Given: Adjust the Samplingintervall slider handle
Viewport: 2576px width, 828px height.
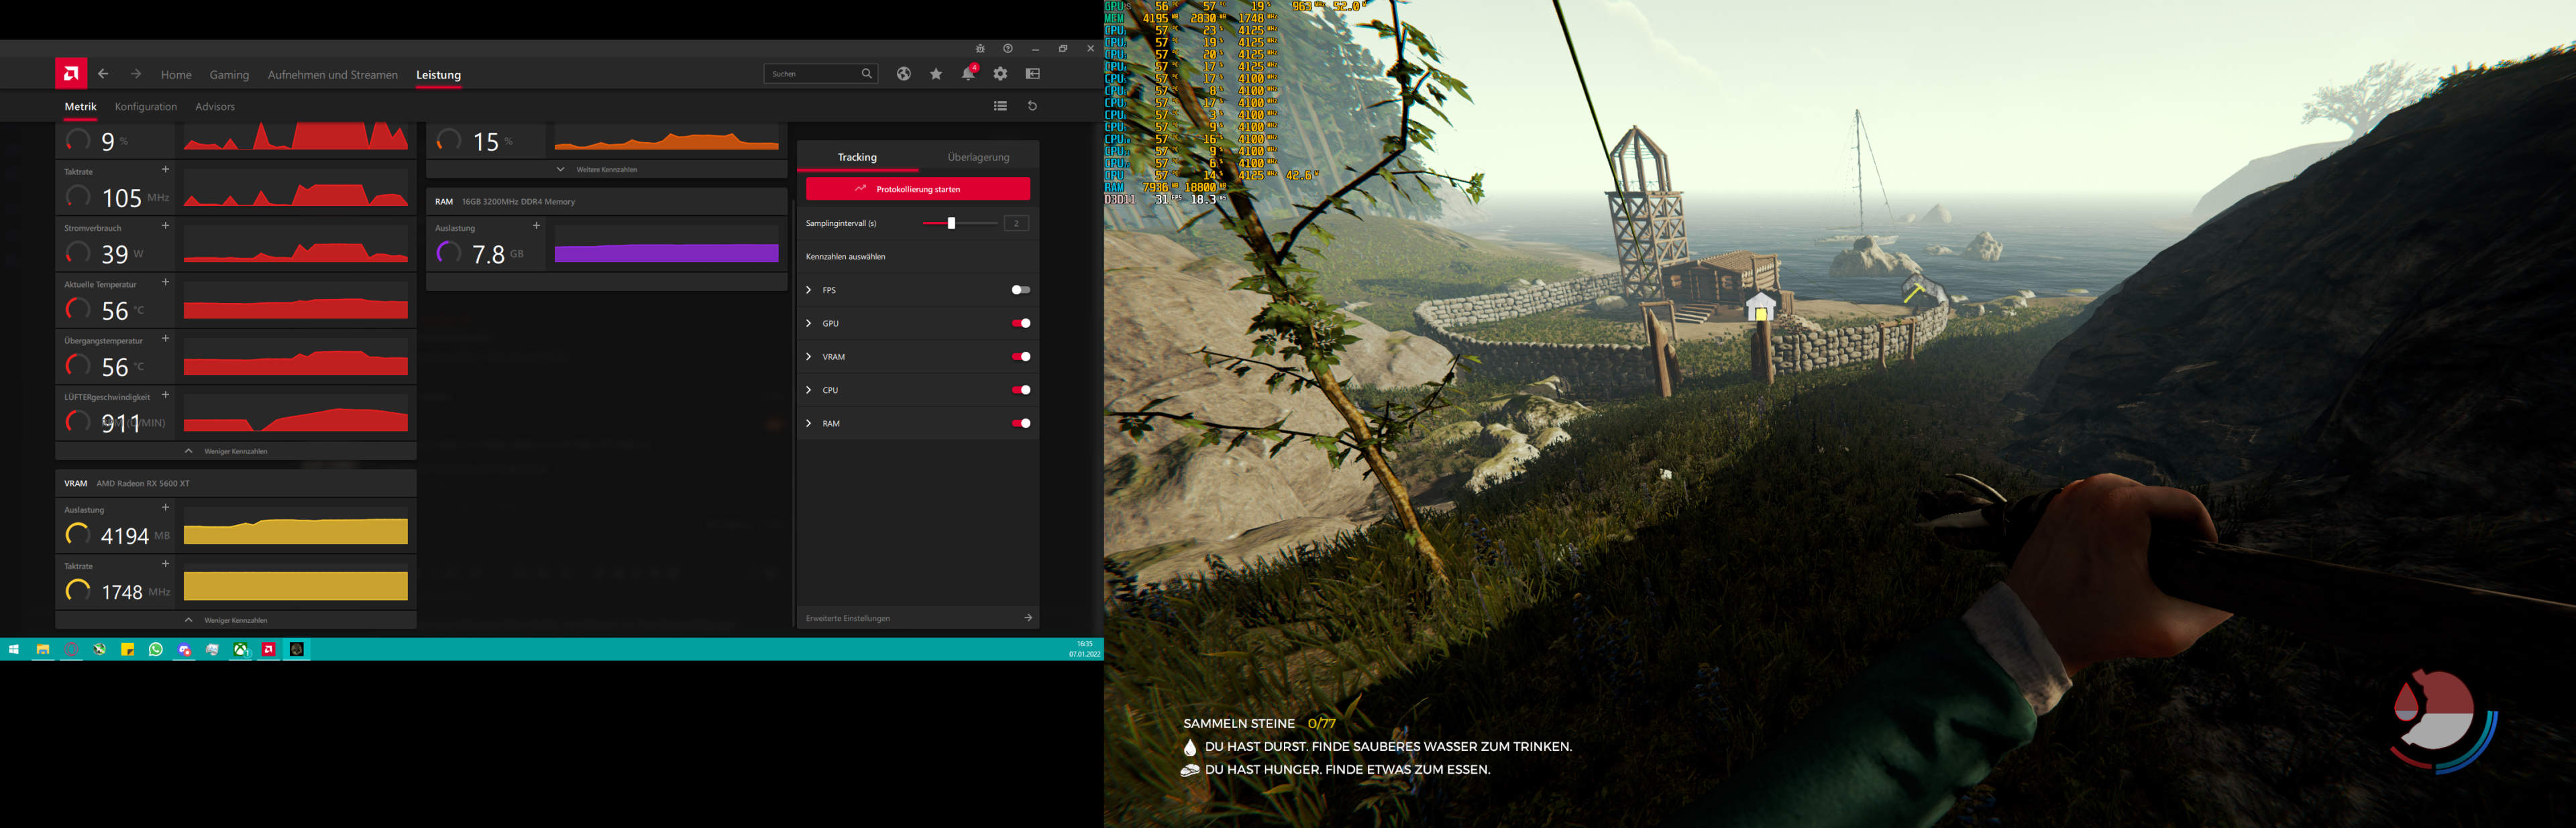Looking at the screenshot, I should click(951, 224).
